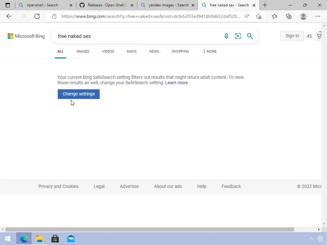Click the Rewards points count 45
This screenshot has height=245, width=327.
pyautogui.click(x=309, y=36)
